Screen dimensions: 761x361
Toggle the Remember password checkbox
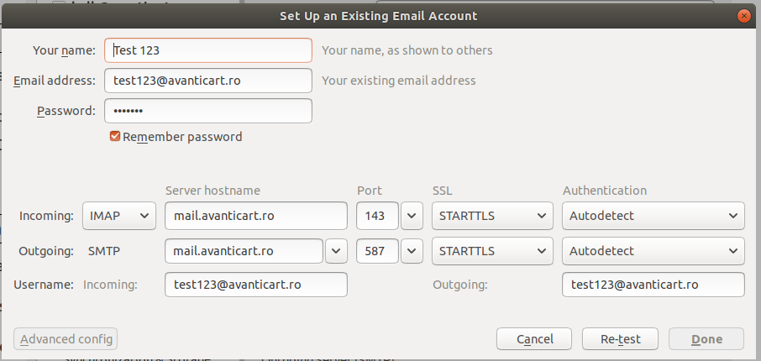point(115,136)
